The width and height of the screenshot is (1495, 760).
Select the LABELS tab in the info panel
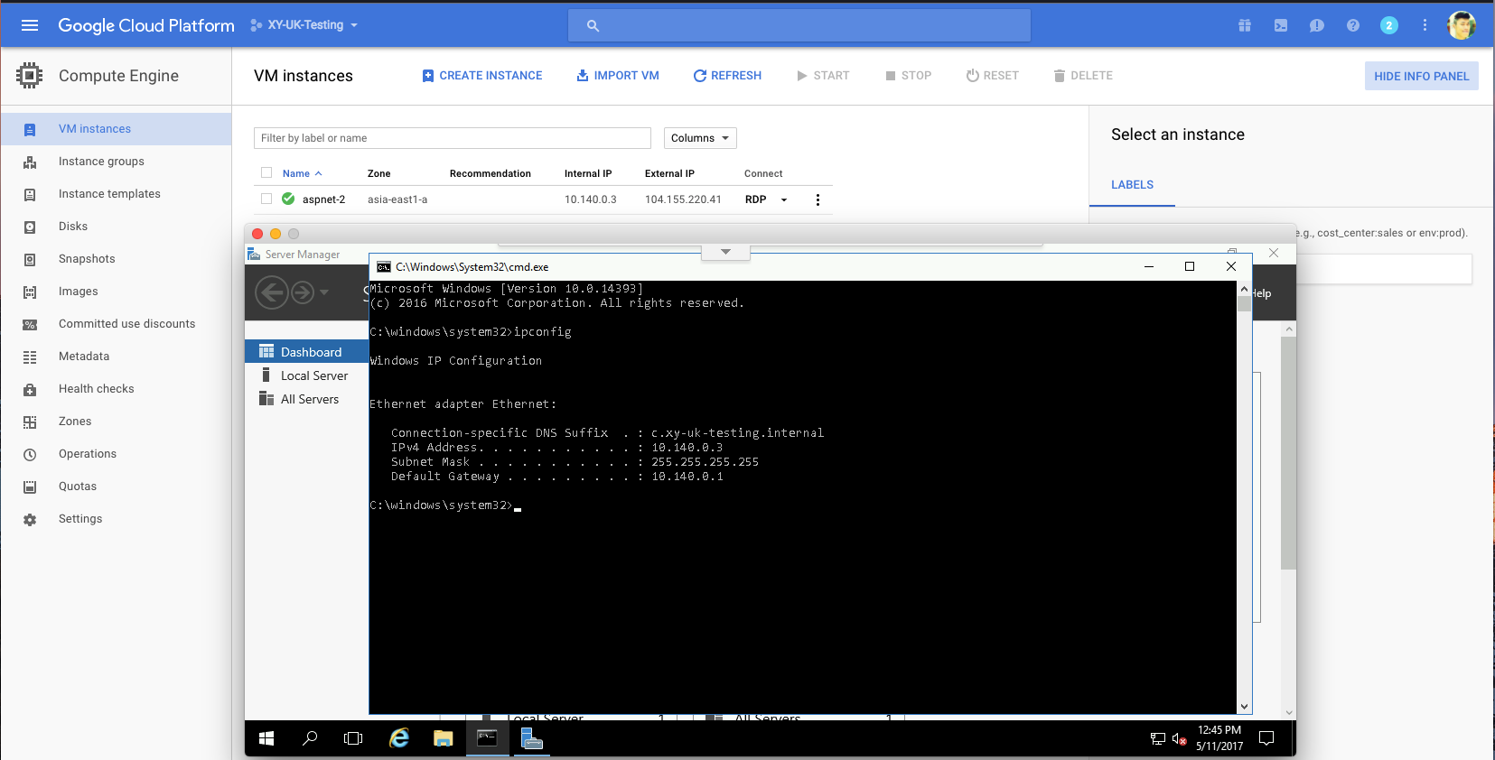point(1132,185)
